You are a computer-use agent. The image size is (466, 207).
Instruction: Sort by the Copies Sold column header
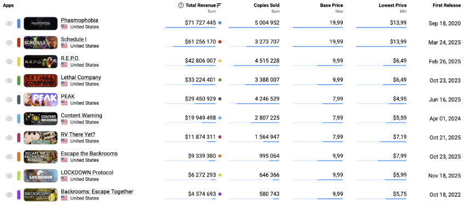click(267, 5)
